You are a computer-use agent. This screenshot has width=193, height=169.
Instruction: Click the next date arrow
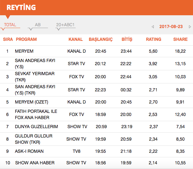[190, 27]
